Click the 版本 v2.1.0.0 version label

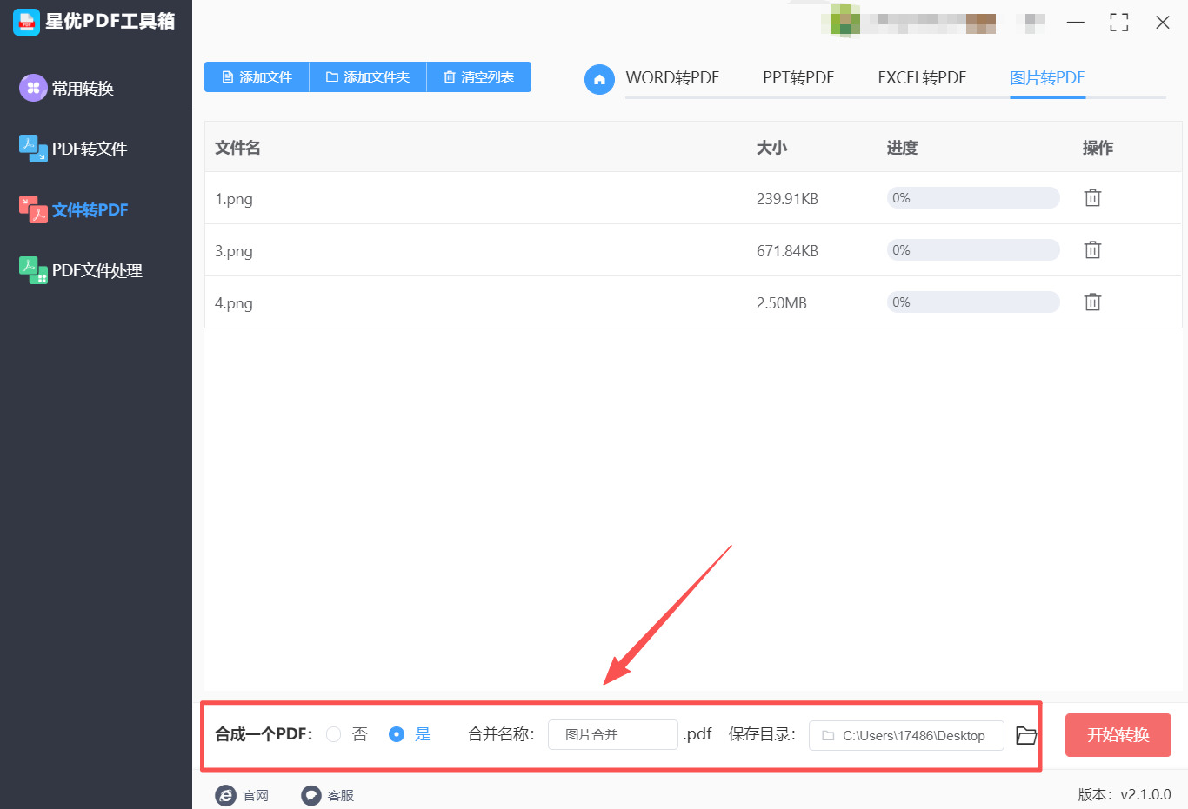pyautogui.click(x=1125, y=794)
